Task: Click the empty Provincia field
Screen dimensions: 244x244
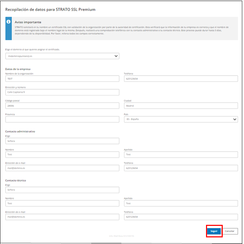Action: (x=62, y=119)
